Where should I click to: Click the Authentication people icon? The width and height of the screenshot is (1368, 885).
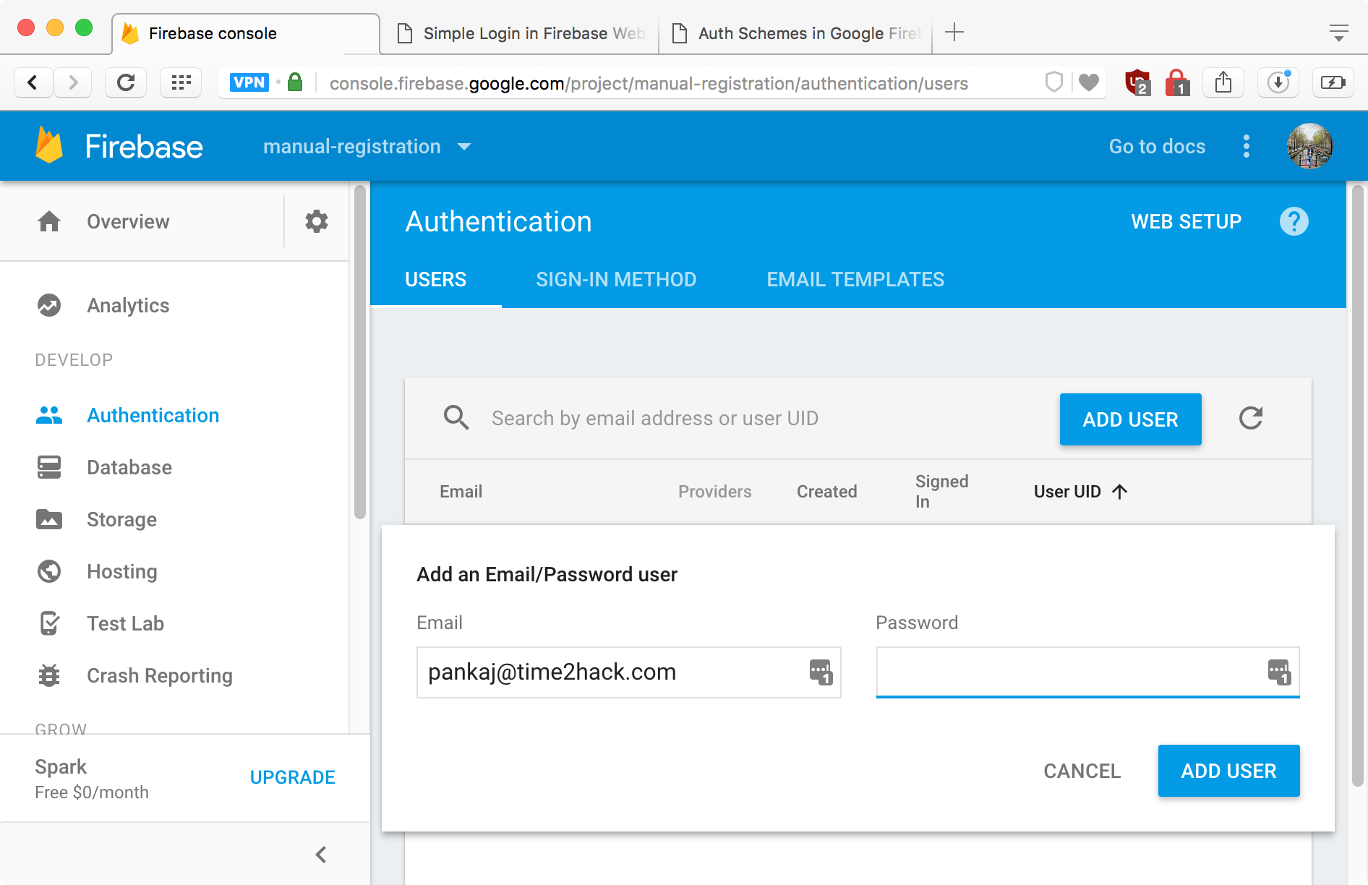pos(49,415)
